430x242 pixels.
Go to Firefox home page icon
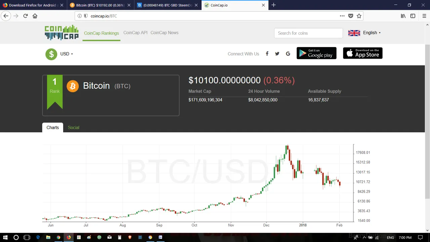point(35,16)
